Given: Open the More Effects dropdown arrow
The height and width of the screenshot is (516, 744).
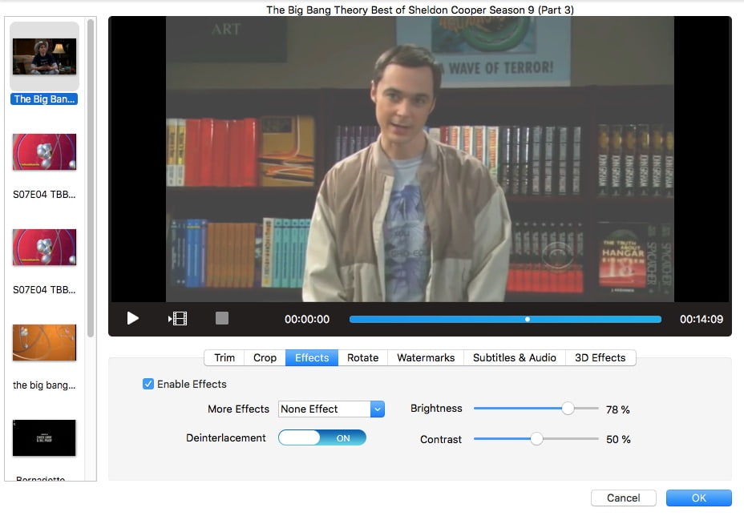Looking at the screenshot, I should point(378,409).
